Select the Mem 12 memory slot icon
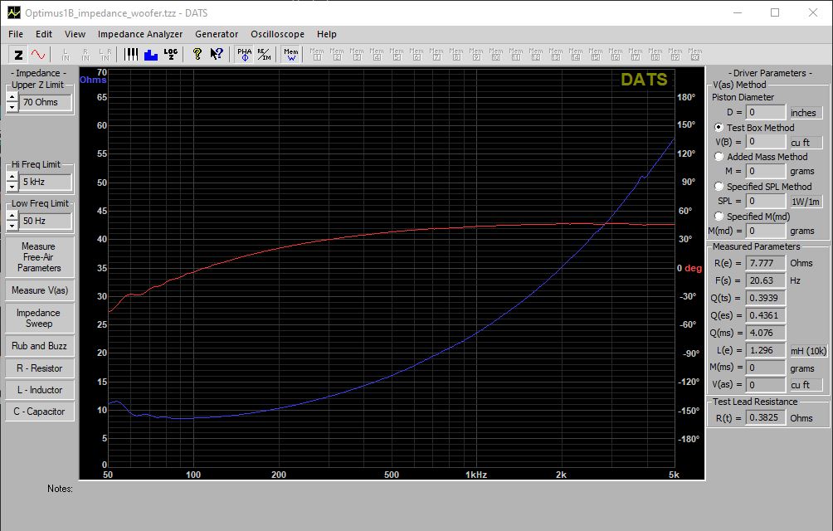The image size is (833, 531). pyautogui.click(x=536, y=54)
